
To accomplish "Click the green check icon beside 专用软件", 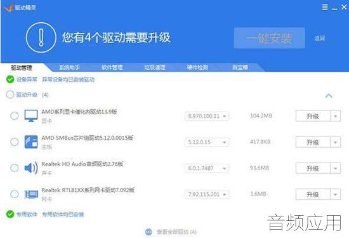I will (10, 214).
